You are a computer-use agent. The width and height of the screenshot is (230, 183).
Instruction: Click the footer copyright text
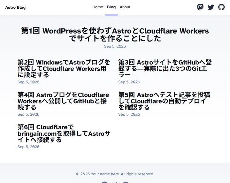click(x=115, y=174)
